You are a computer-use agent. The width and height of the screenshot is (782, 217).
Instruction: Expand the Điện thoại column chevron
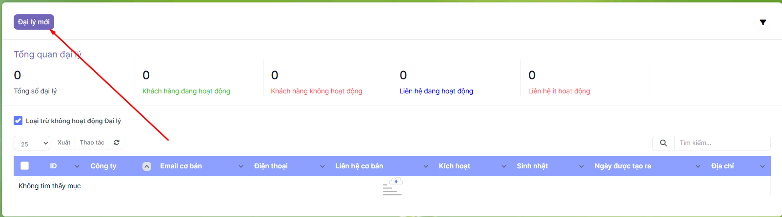point(322,166)
